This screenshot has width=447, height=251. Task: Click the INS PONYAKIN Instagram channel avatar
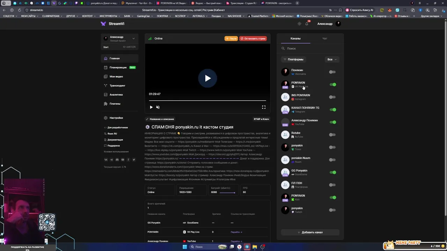coord(285,97)
